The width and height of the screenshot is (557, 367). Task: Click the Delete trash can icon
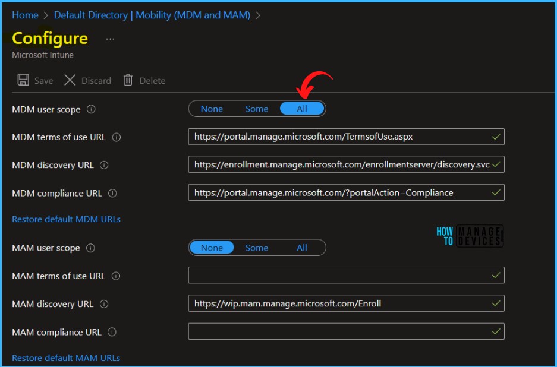[x=128, y=80]
